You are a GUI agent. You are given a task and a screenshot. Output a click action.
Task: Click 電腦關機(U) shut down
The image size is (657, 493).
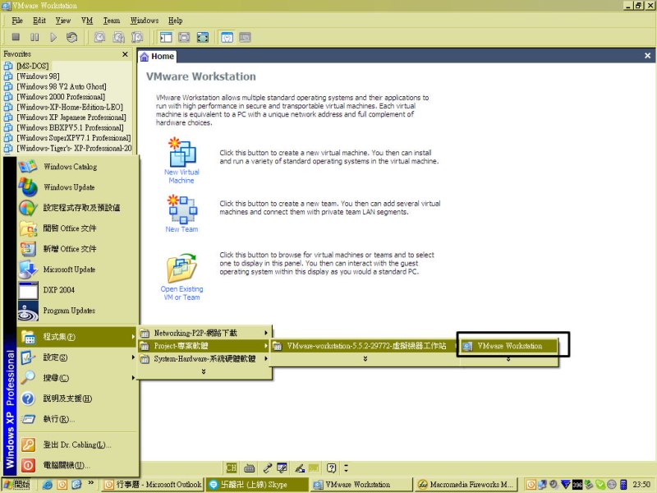pos(77,465)
